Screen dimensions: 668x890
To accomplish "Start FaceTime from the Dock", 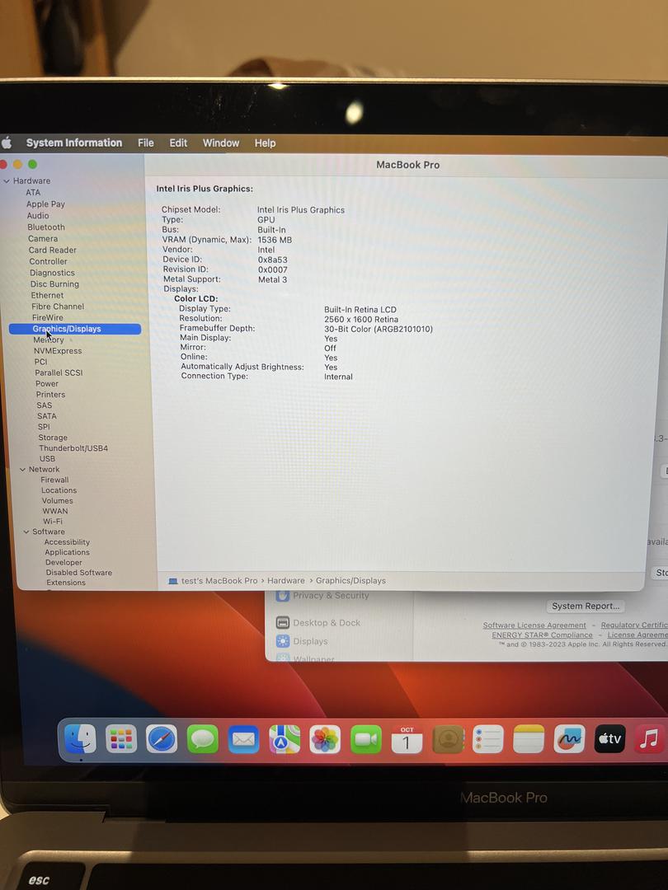I will tap(366, 739).
